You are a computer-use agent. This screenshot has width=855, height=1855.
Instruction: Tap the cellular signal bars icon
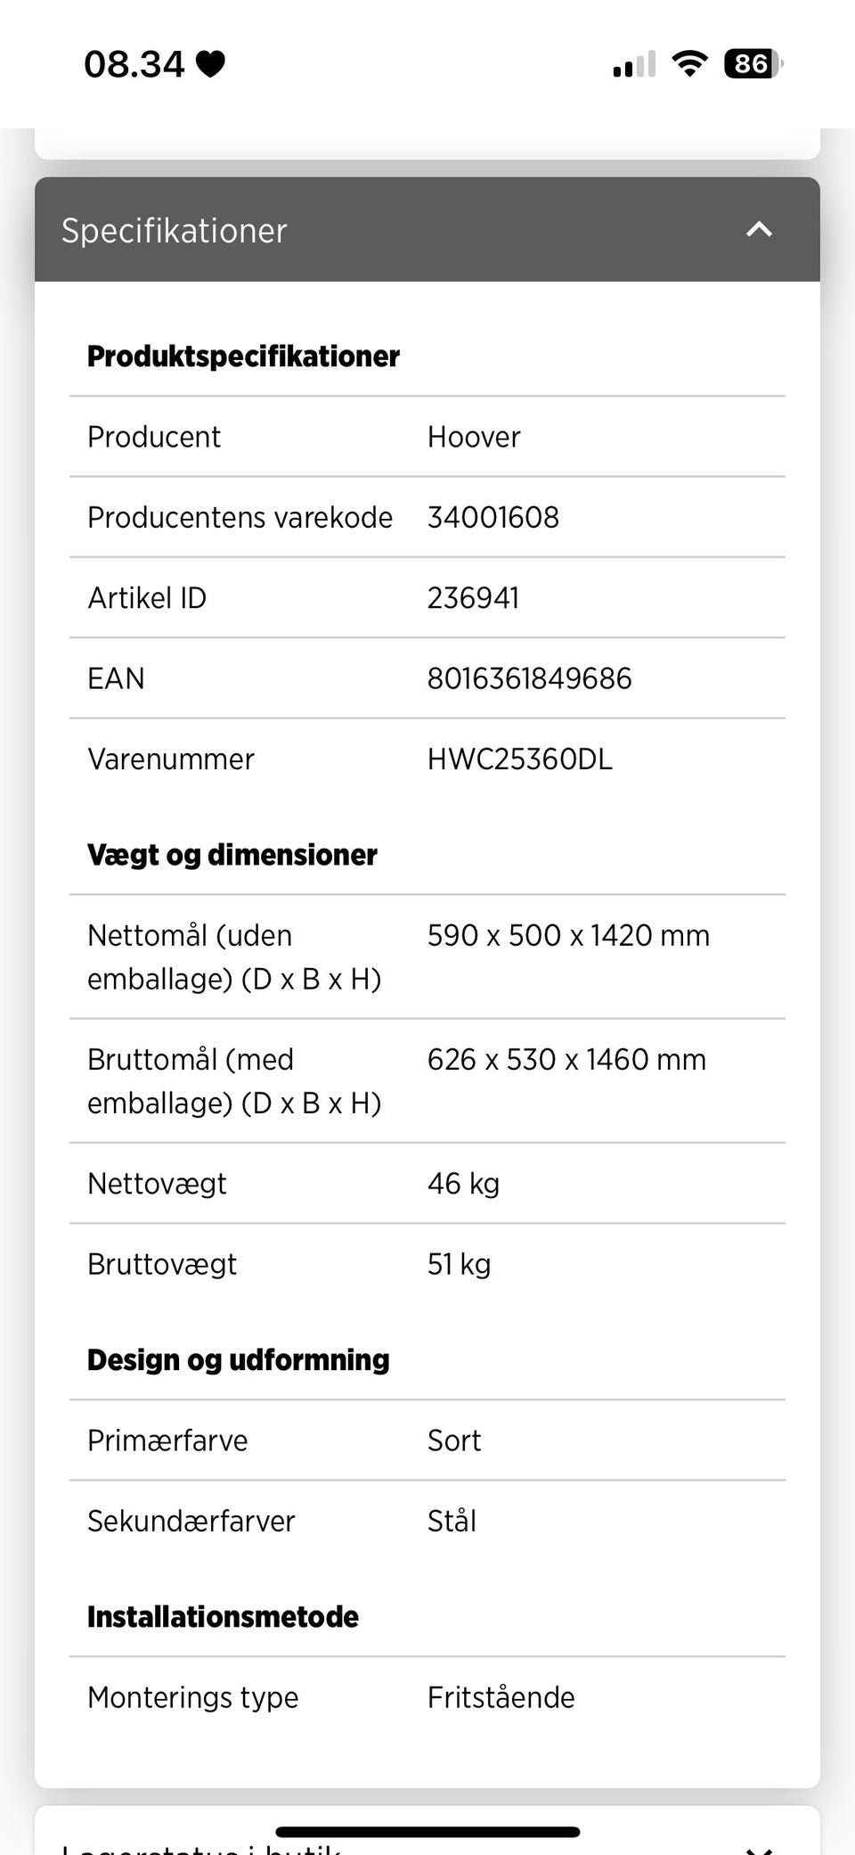click(x=634, y=65)
